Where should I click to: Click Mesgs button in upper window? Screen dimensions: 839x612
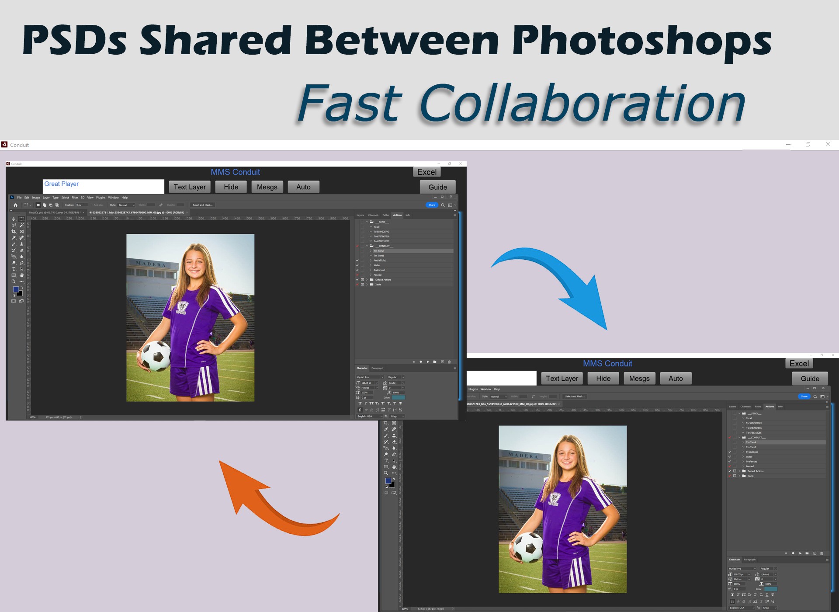(267, 187)
